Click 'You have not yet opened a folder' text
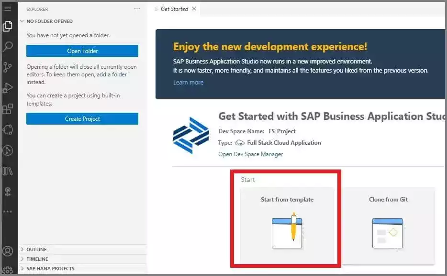Screen dimensions: 447x276 (68, 35)
